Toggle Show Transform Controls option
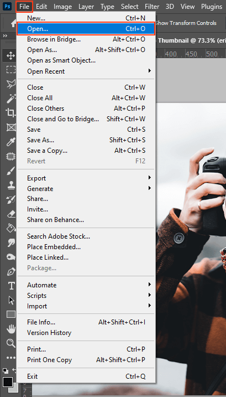The image size is (226, 397). tap(186, 23)
